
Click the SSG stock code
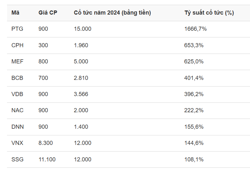(x=18, y=159)
